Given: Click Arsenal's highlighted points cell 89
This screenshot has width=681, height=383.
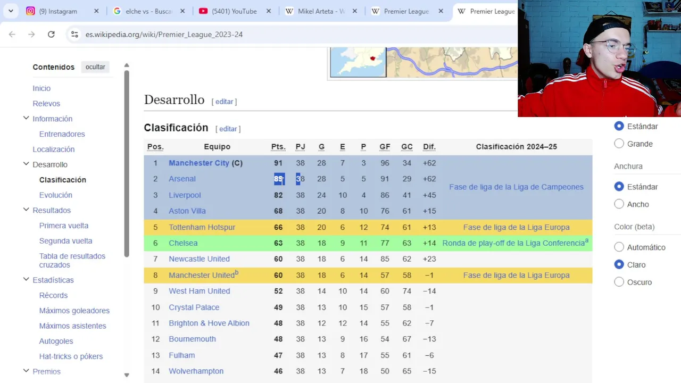Looking at the screenshot, I should tap(279, 179).
